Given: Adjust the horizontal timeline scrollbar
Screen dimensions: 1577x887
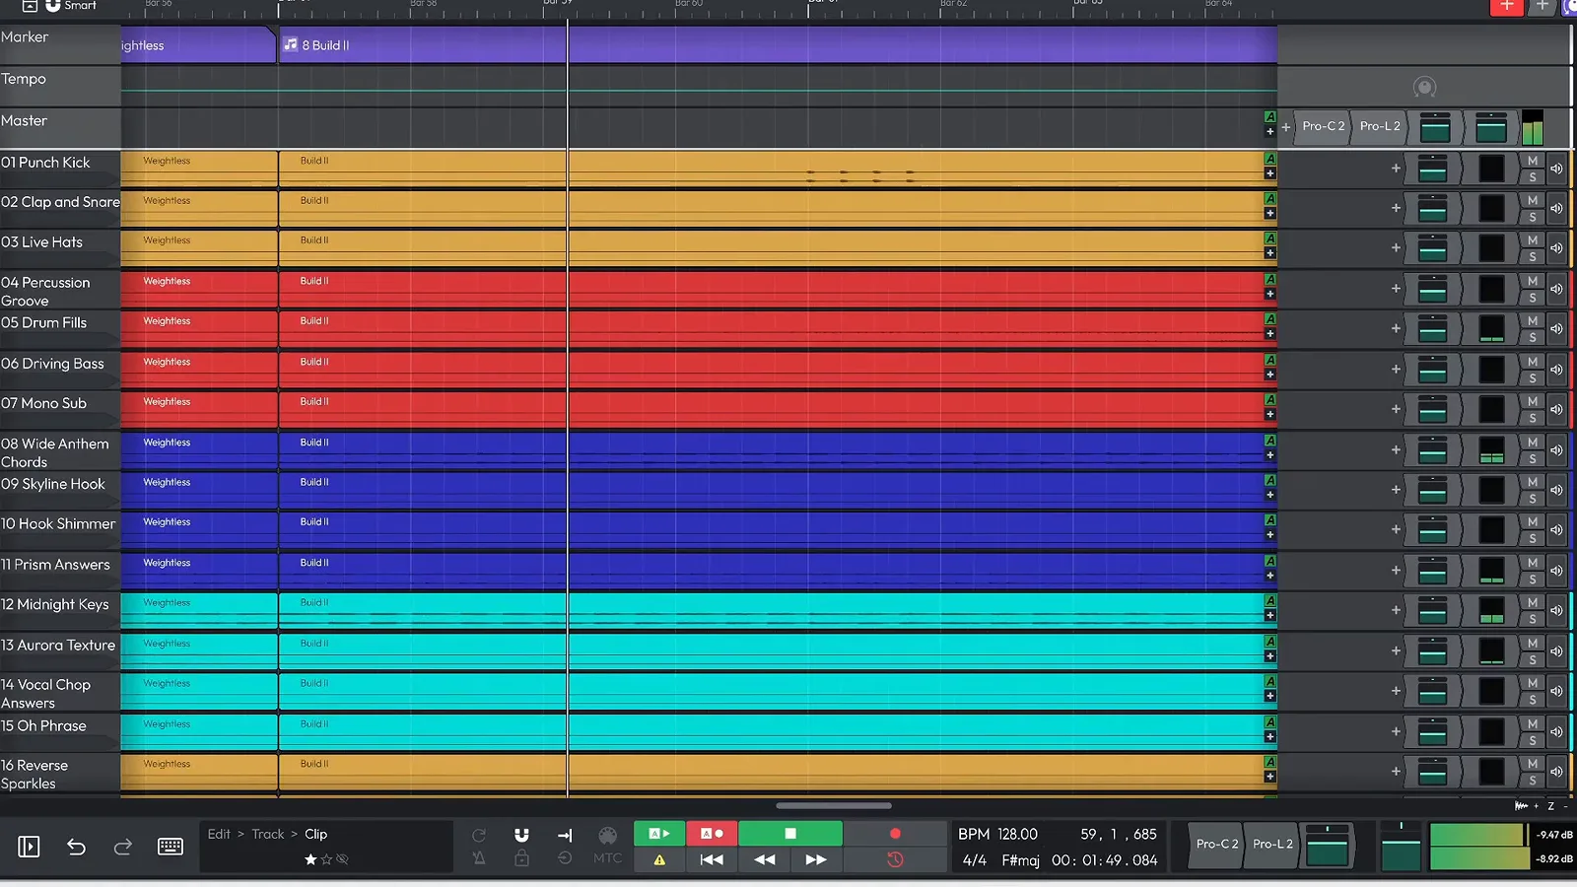Looking at the screenshot, I should point(834,805).
